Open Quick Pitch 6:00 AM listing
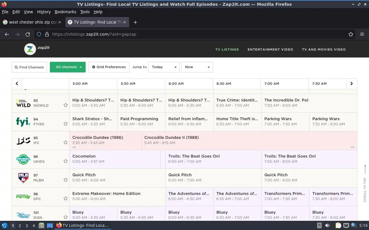The width and height of the screenshot is (369, 230). point(213,178)
